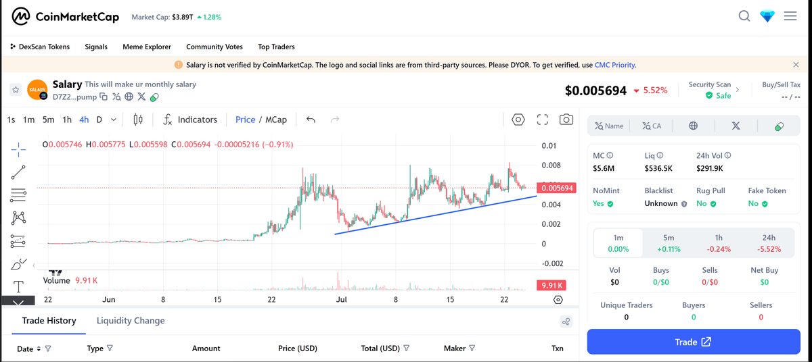Open Community Votes menu item
The width and height of the screenshot is (812, 362).
pyautogui.click(x=215, y=47)
